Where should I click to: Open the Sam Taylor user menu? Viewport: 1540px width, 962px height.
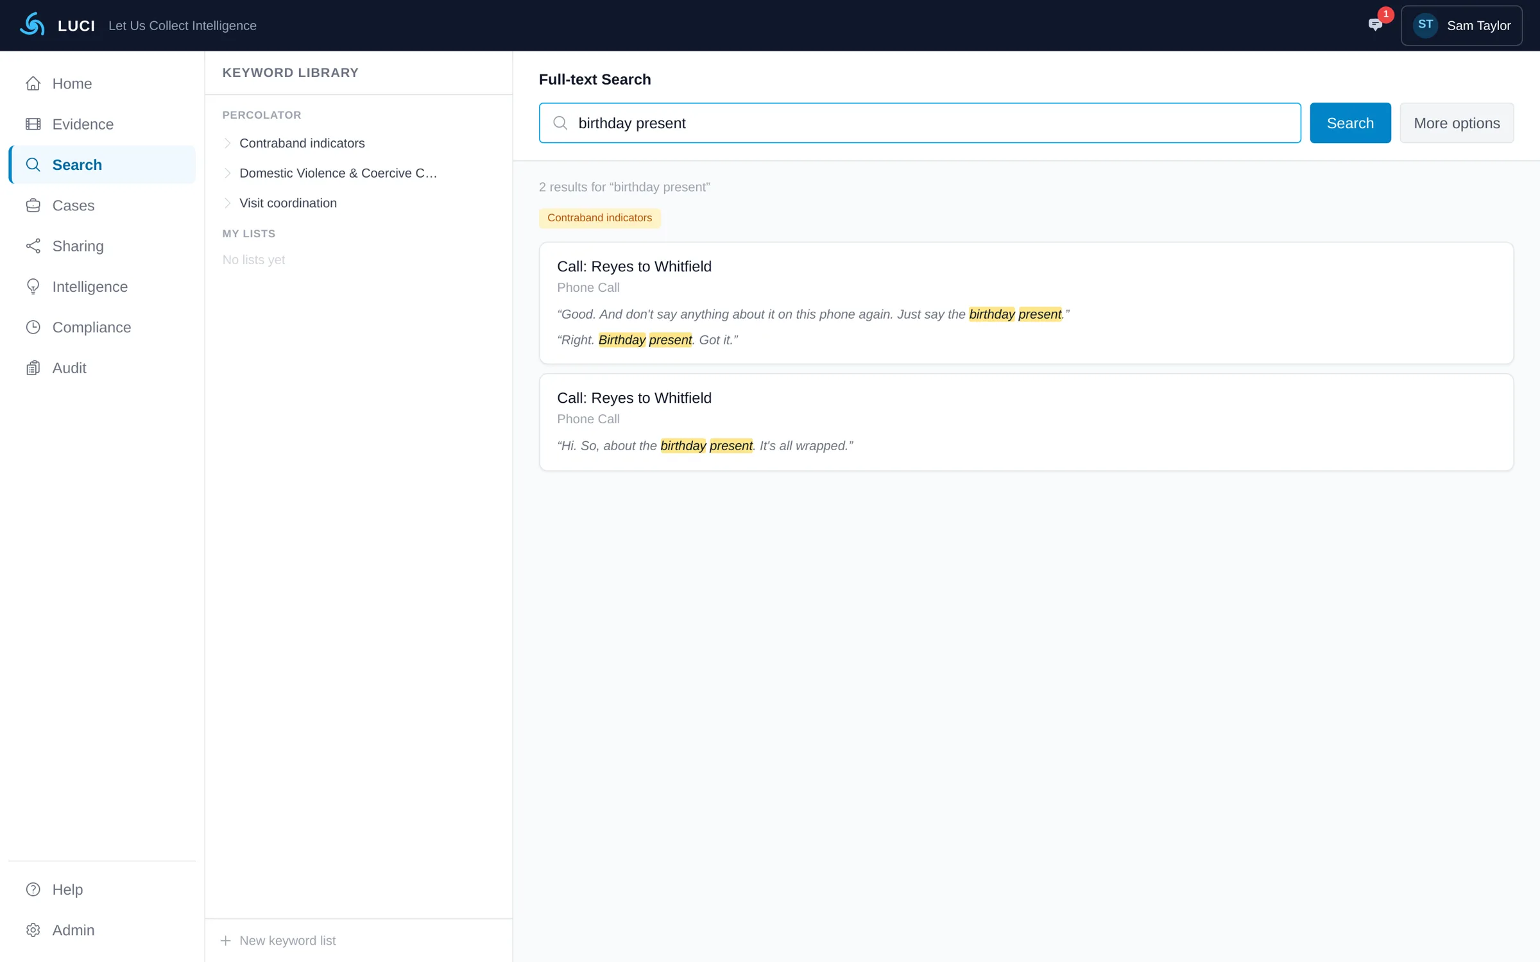point(1461,26)
